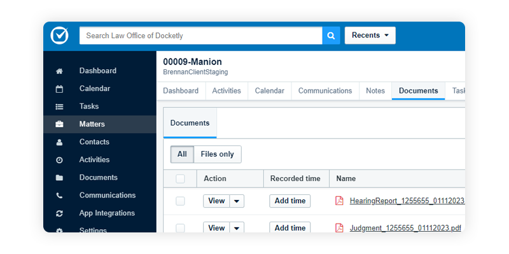
Task: Check the Judgment row checkbox
Action: point(180,228)
